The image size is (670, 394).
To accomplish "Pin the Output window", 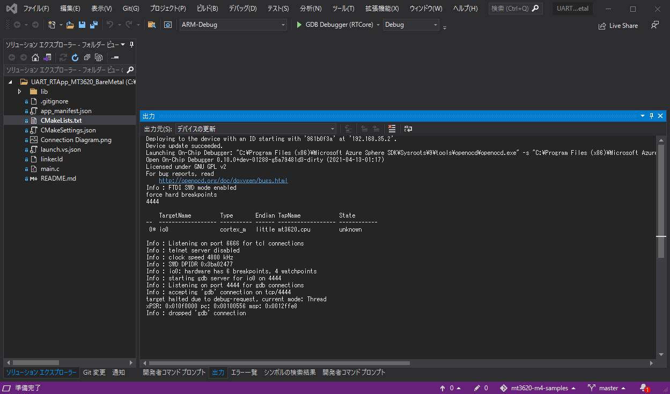I will [651, 115].
